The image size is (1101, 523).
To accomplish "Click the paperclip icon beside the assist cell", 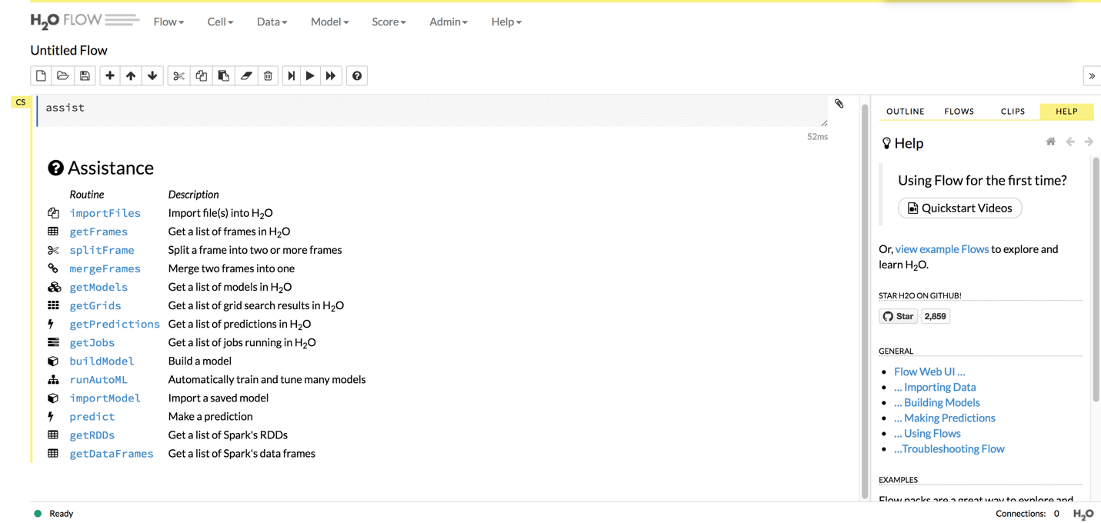I will click(839, 103).
